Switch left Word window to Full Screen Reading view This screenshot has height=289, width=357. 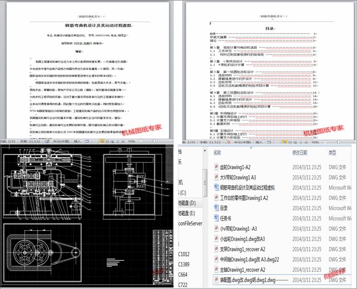[107, 141]
